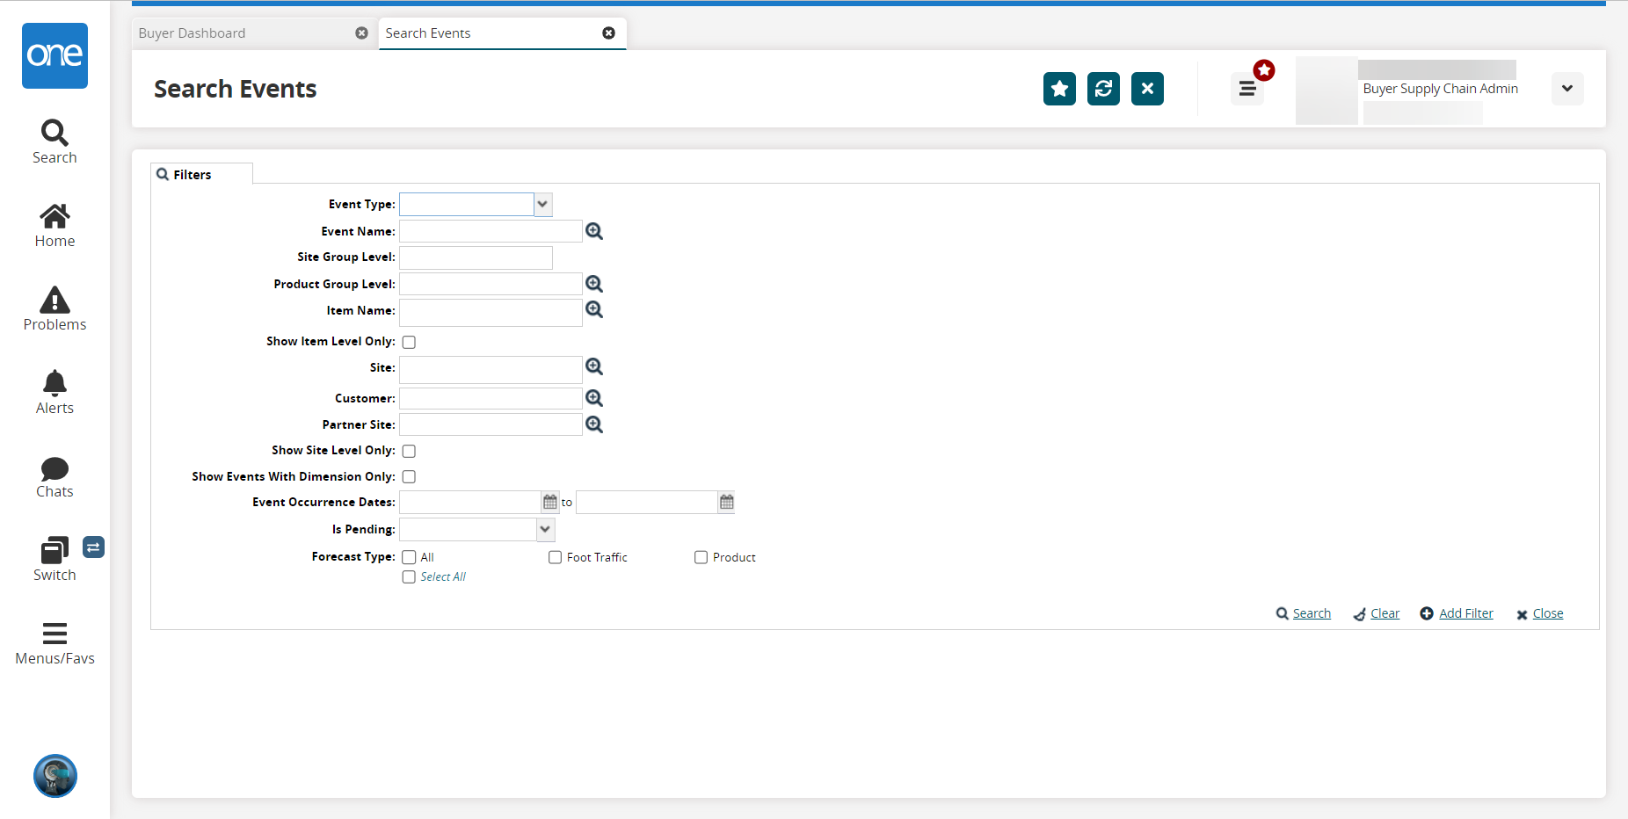
Task: Open Partner Site lookup magnifier
Action: tap(594, 424)
